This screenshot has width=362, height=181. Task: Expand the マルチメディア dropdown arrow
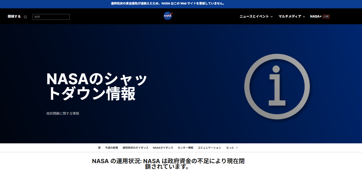[304, 17]
